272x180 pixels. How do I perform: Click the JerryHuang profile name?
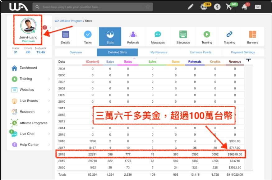[28, 37]
